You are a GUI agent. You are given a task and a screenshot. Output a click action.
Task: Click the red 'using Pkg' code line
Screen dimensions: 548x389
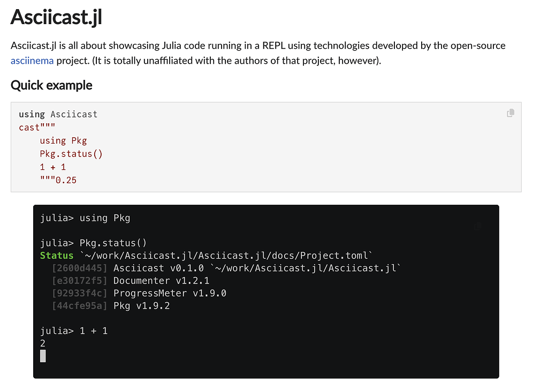click(x=63, y=140)
